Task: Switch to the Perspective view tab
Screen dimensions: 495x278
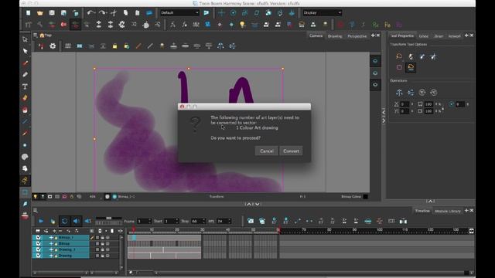Action: (x=357, y=36)
